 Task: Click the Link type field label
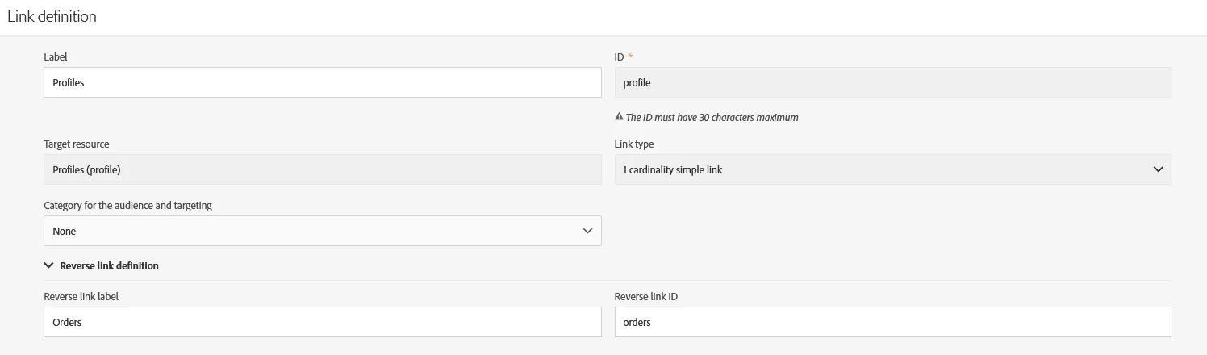[x=634, y=144]
